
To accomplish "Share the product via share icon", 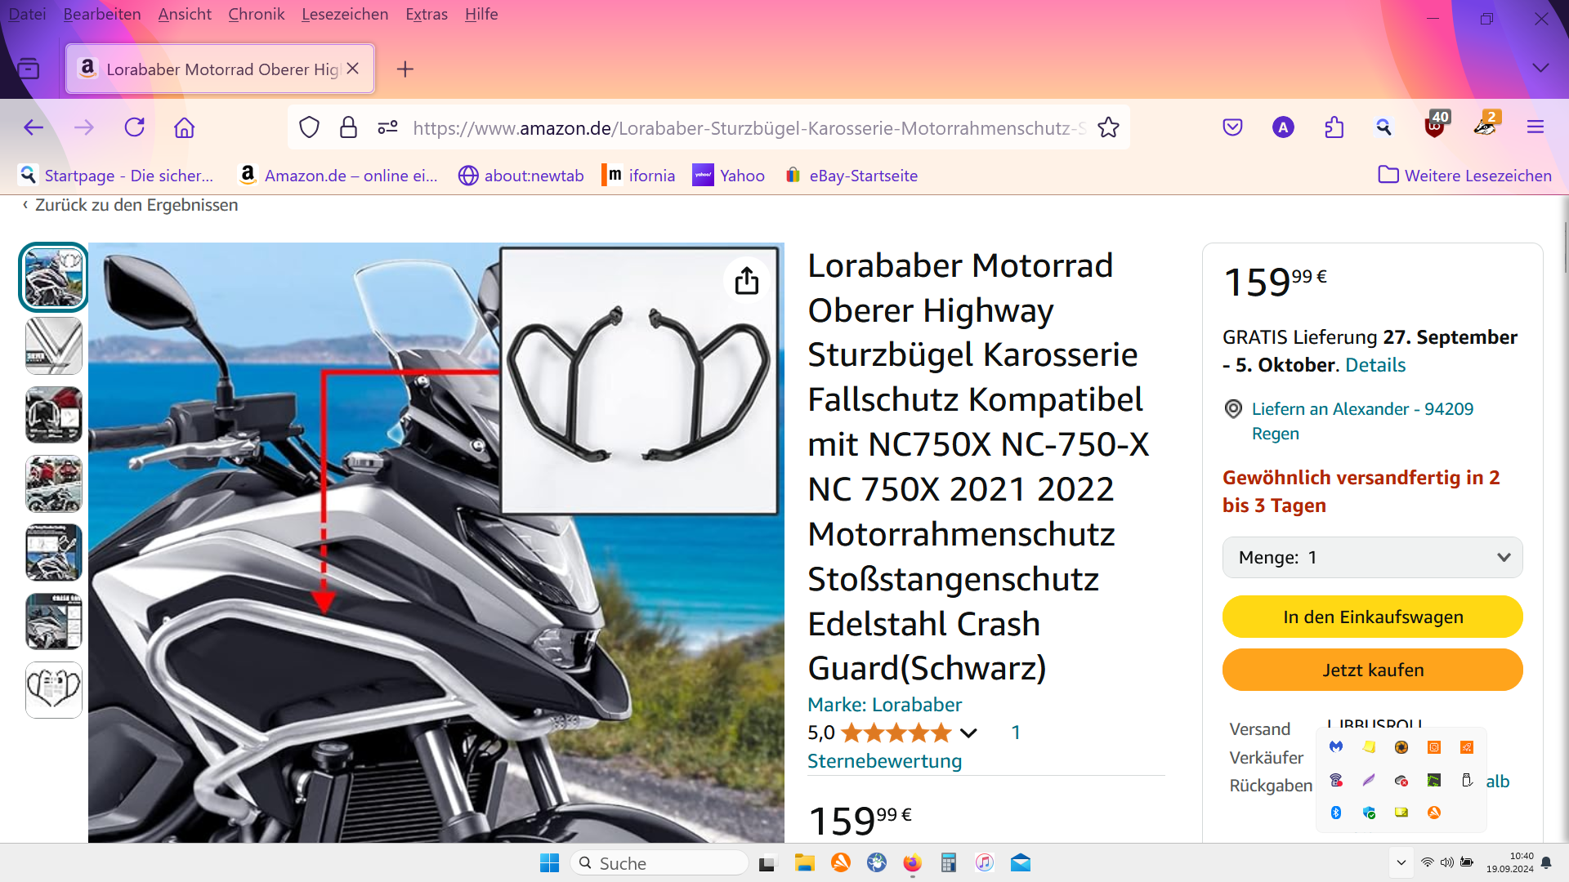I will pos(746,281).
